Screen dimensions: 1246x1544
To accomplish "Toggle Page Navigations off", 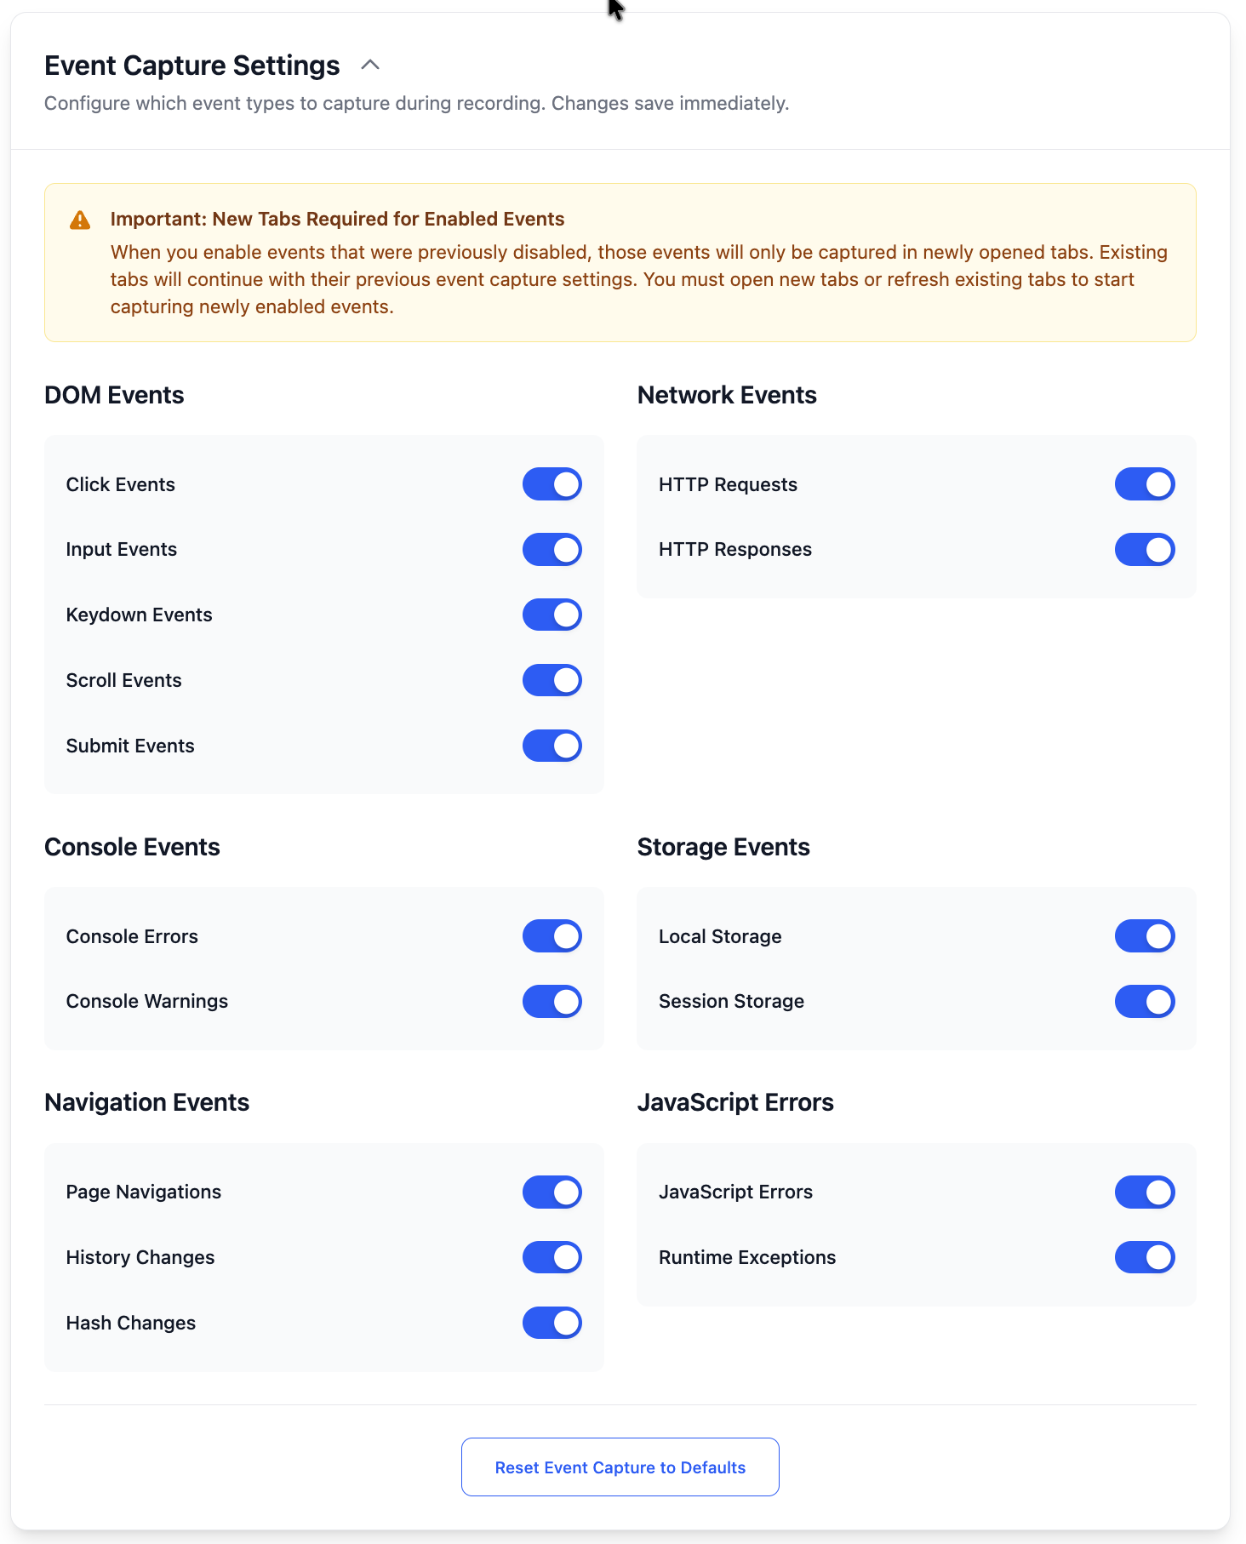I will pyautogui.click(x=552, y=1192).
